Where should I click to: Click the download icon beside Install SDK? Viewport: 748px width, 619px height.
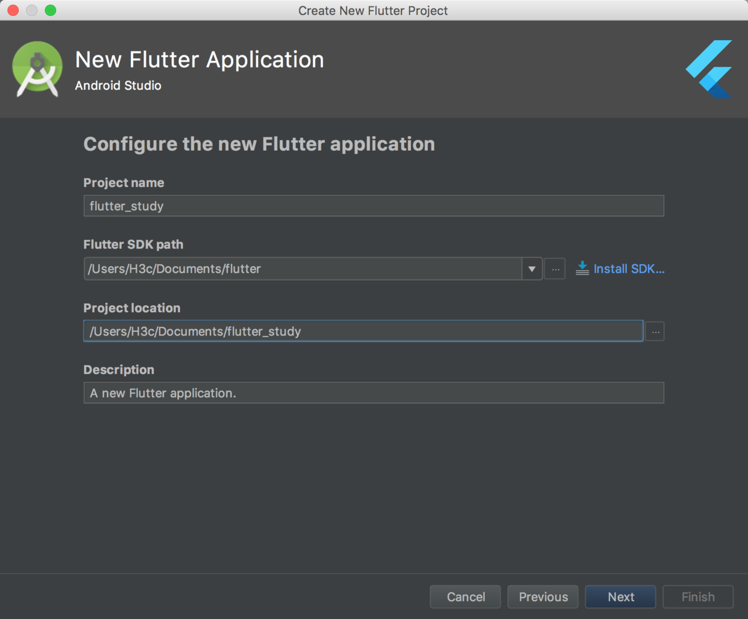[x=582, y=268]
